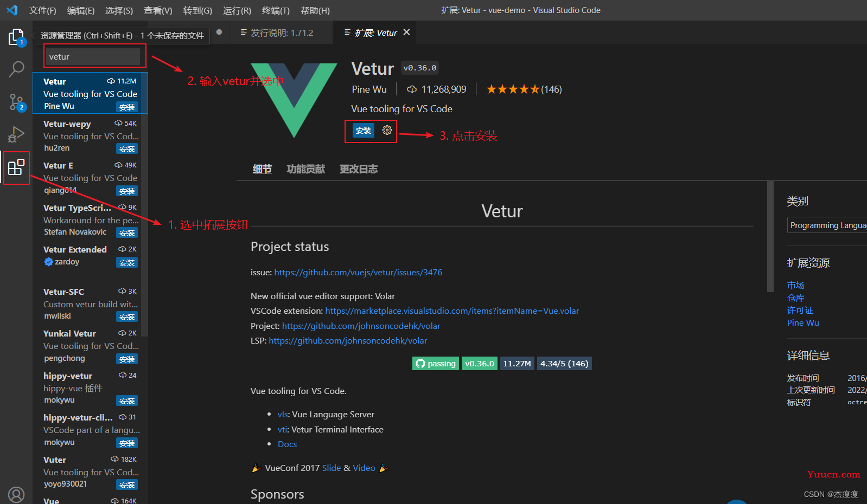Viewport: 867px width, 504px height.
Task: Install hippy-vetur-cli by mokywu
Action: pyautogui.click(x=127, y=443)
